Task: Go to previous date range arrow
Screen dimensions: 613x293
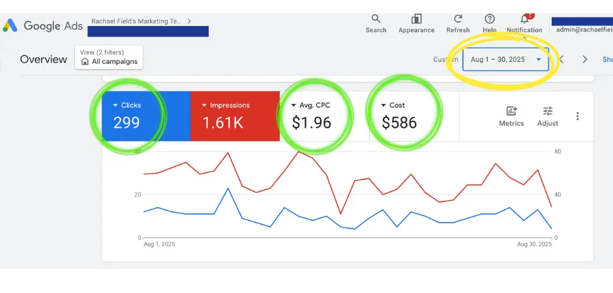Action: [x=561, y=59]
